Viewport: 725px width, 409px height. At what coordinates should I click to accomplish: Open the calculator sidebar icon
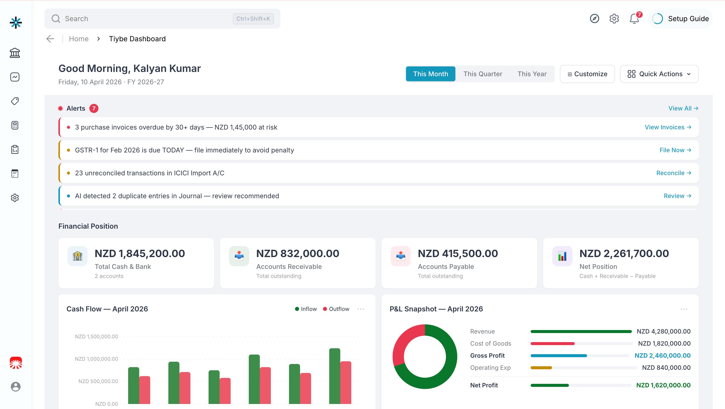pos(15,126)
